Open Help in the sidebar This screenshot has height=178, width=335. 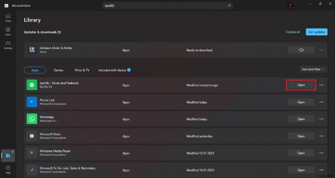(x=8, y=170)
